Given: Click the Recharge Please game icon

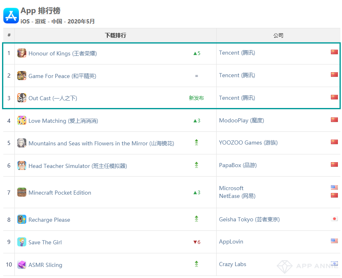Looking at the screenshot, I should [22, 219].
